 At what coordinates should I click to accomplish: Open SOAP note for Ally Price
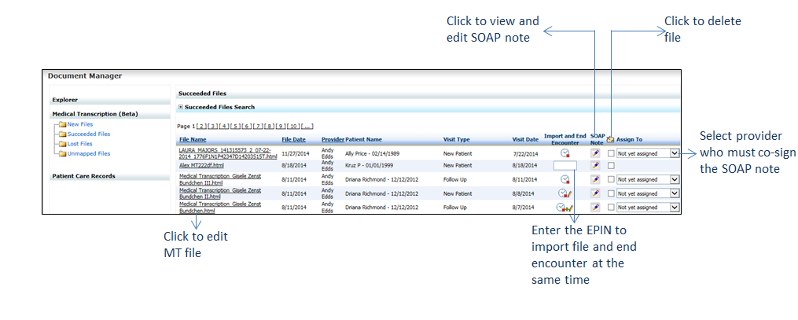(x=595, y=153)
